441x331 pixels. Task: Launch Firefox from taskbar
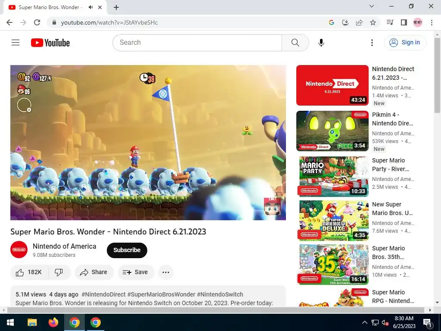point(53,322)
